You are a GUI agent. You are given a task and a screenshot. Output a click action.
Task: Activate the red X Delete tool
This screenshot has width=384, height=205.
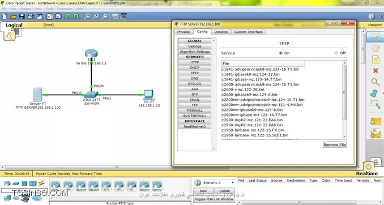coord(376,71)
